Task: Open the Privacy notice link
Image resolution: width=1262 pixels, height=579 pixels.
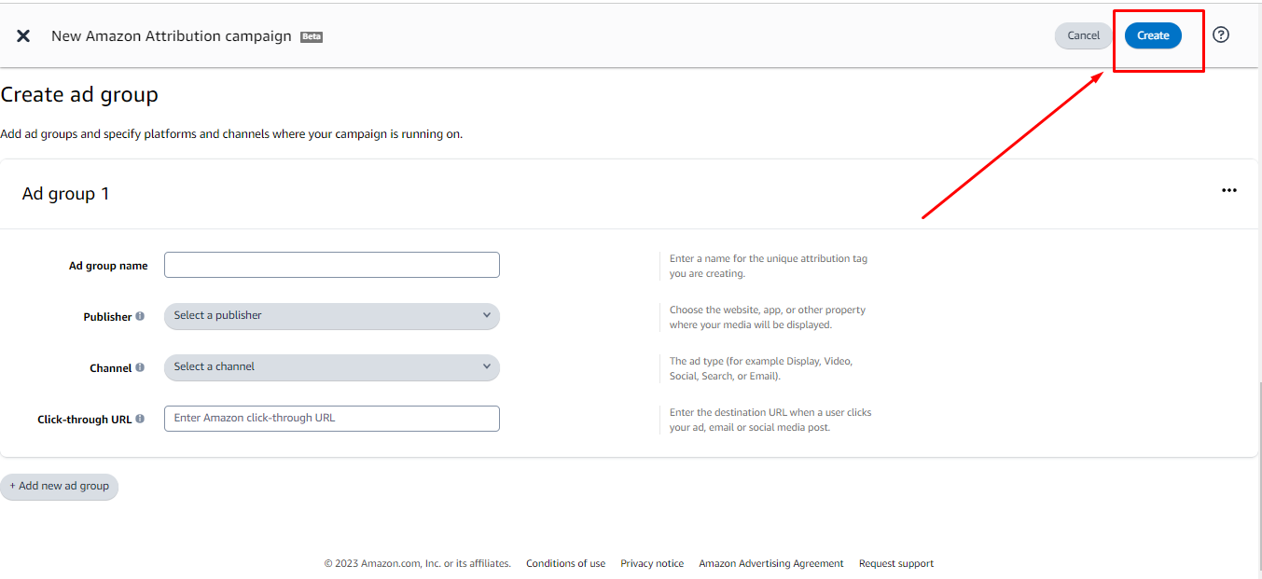Action: pyautogui.click(x=652, y=563)
